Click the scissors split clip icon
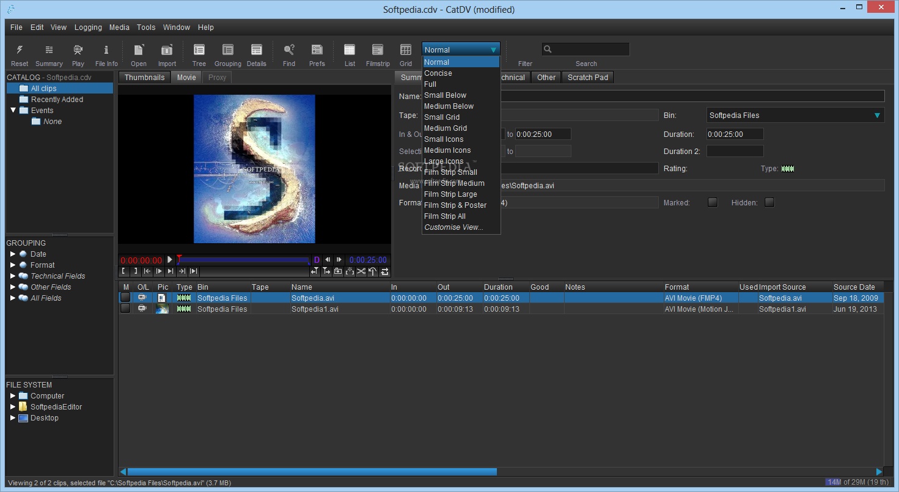The image size is (899, 492). click(x=361, y=271)
